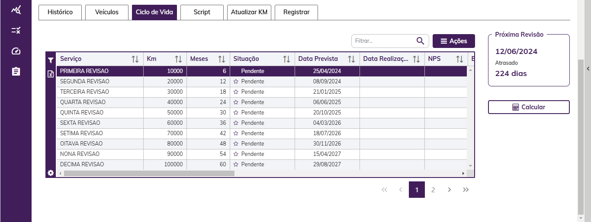
Task: Click the Filtrar search input field
Action: pyautogui.click(x=384, y=41)
